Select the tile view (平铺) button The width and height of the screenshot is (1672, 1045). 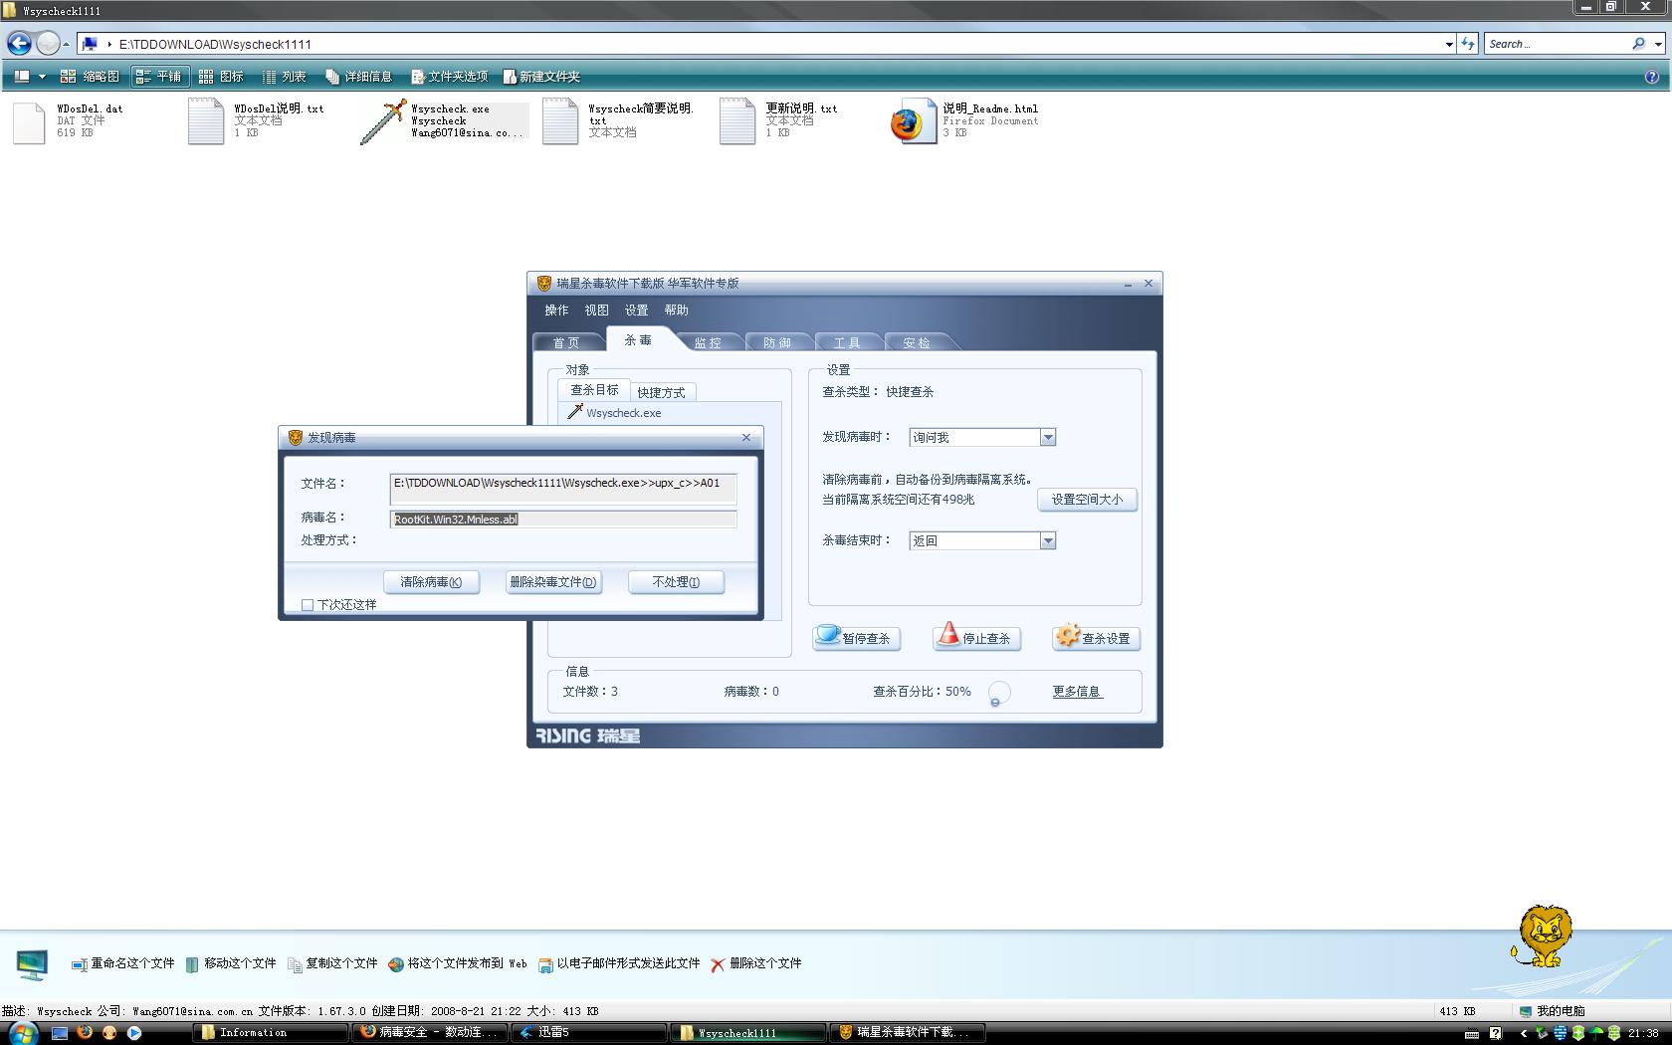[x=158, y=77]
